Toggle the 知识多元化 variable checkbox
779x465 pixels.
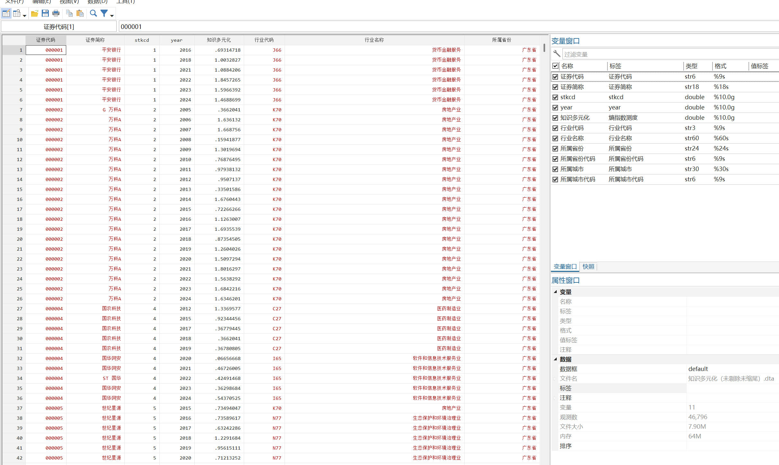point(555,118)
